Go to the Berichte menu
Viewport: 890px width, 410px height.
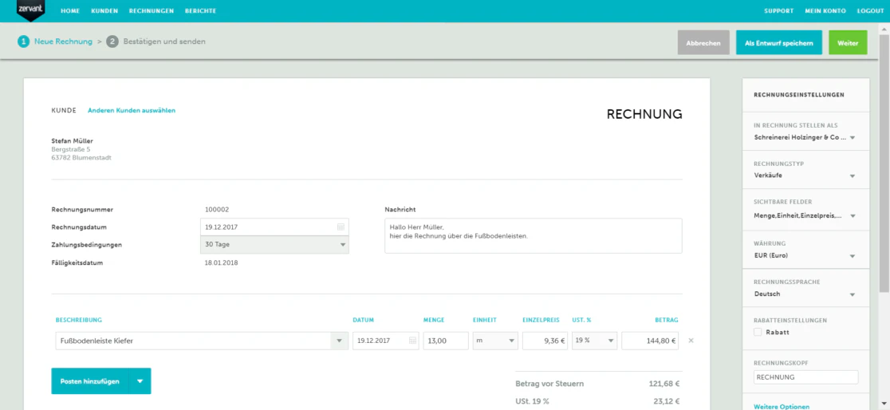pyautogui.click(x=200, y=11)
